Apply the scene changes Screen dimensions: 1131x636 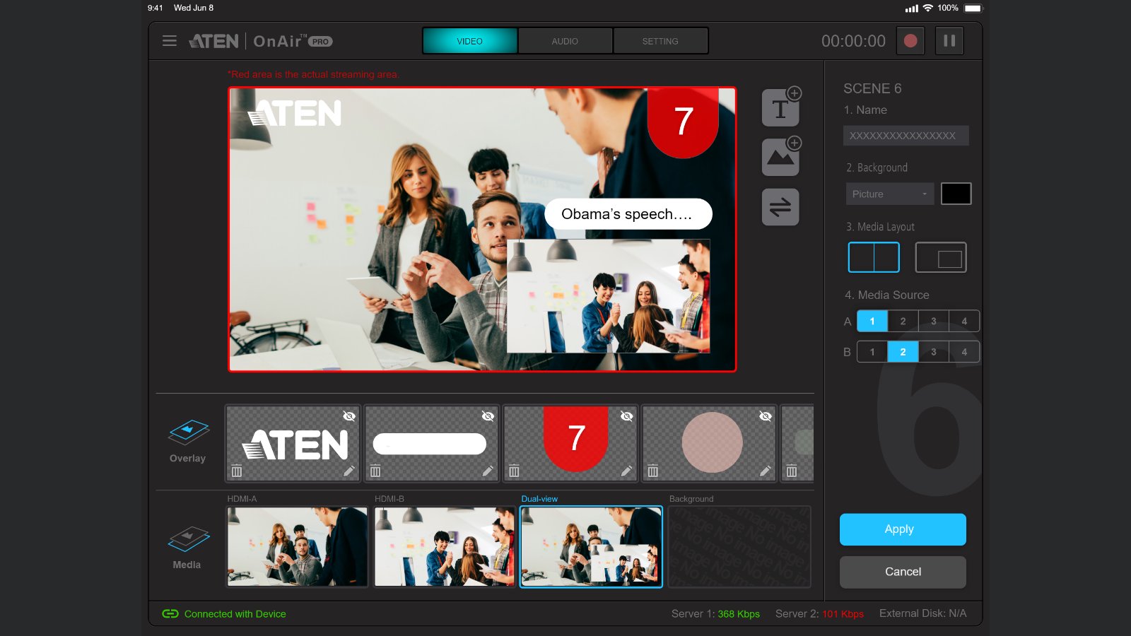(903, 529)
